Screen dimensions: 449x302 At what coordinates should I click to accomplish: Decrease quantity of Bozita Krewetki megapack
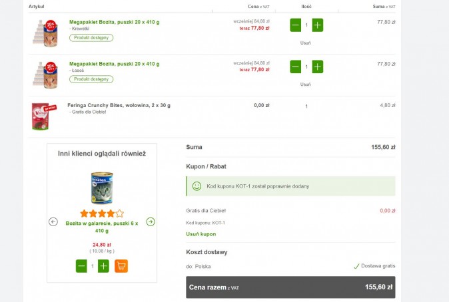click(295, 25)
